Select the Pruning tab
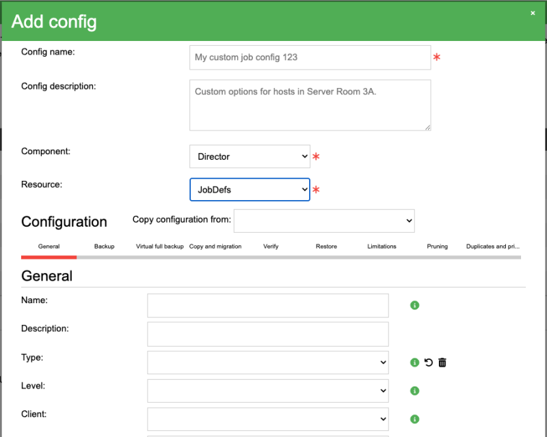 pyautogui.click(x=437, y=246)
